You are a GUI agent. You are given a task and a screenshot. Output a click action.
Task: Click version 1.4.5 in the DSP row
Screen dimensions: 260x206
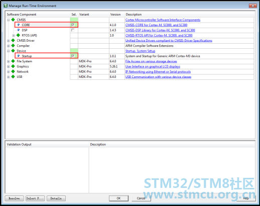coord(113,30)
